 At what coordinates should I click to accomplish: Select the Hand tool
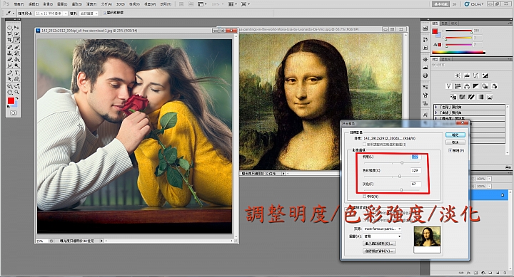coord(9,93)
